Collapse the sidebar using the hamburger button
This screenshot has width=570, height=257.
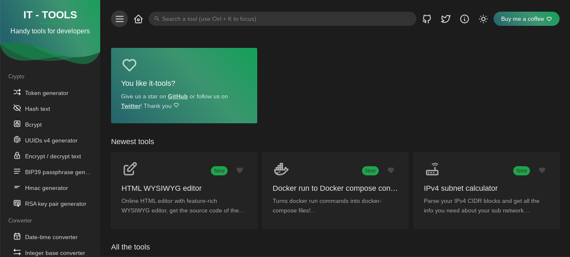(119, 19)
